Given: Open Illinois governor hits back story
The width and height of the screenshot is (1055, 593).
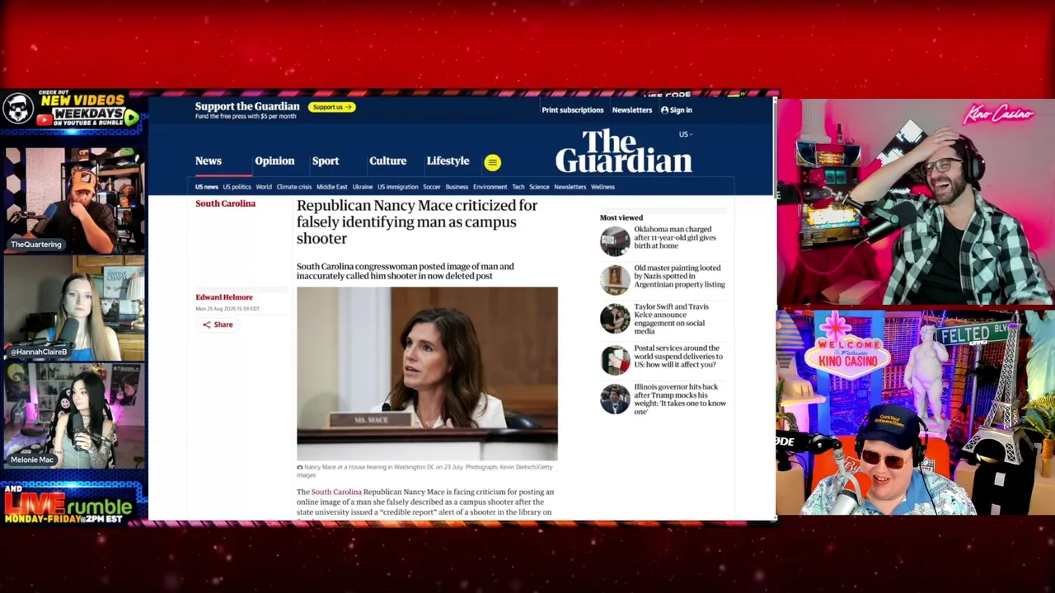Looking at the screenshot, I should 680,399.
